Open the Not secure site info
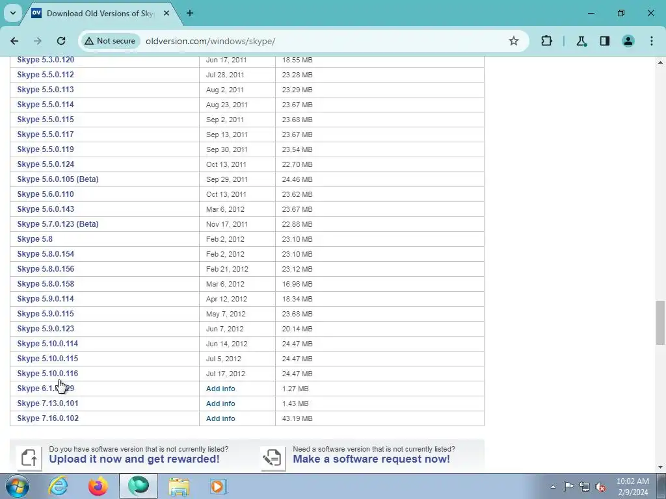 [x=110, y=41]
